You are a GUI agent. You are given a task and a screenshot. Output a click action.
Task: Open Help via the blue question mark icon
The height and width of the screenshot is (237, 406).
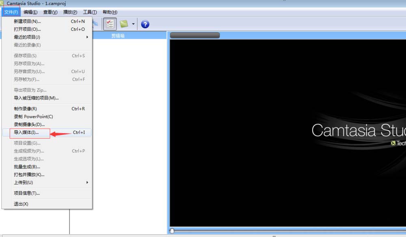145,24
